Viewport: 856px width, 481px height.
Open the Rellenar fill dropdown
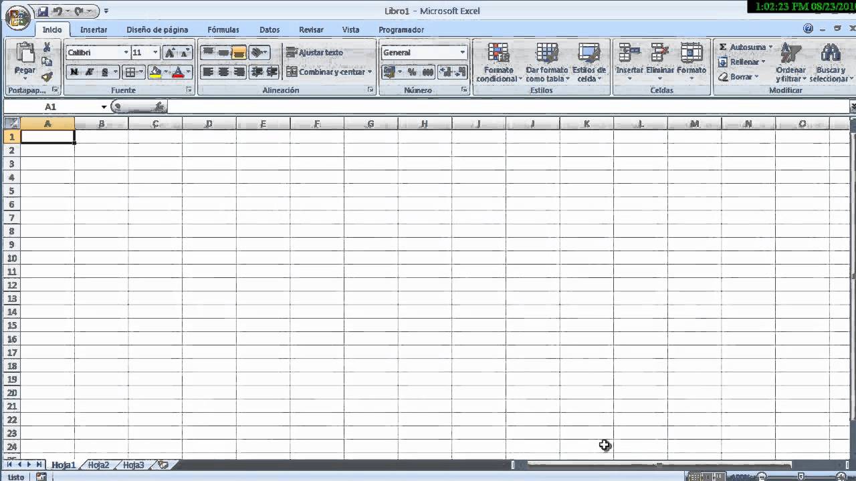742,62
